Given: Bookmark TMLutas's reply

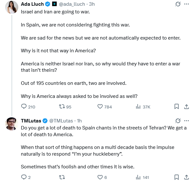Looking at the screenshot, I should click(176, 177).
